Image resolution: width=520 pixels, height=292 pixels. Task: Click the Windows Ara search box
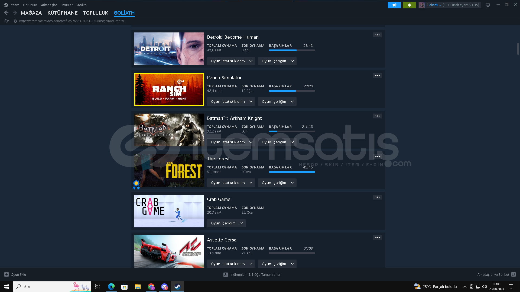click(x=52, y=287)
